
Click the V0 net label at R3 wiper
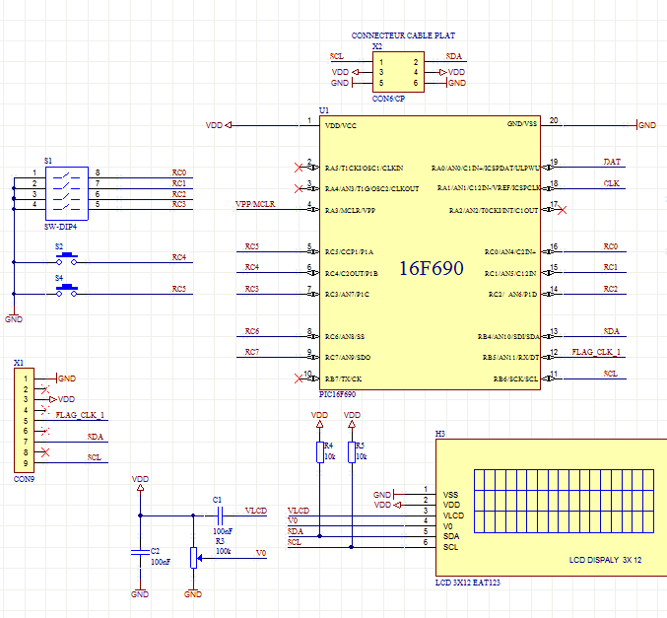click(x=261, y=553)
